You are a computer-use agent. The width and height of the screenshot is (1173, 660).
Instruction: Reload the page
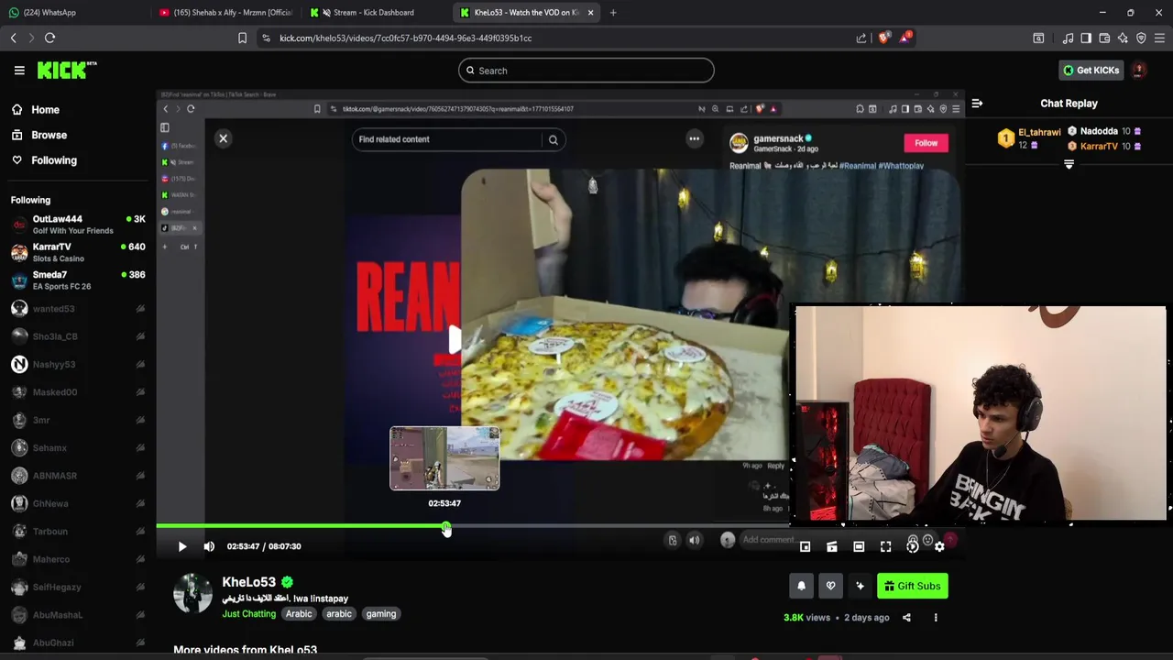(50, 38)
